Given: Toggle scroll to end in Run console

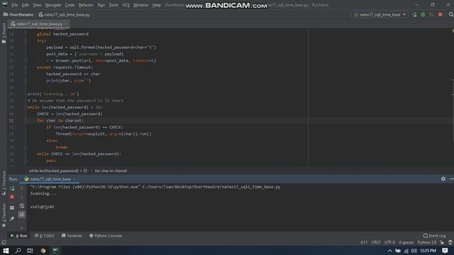Looking at the screenshot, I should [22, 214].
